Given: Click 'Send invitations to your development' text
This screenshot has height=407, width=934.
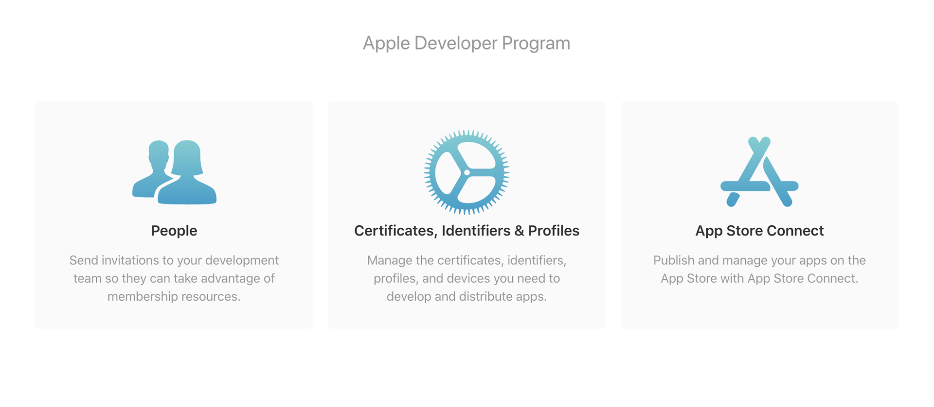Looking at the screenshot, I should [x=174, y=260].
